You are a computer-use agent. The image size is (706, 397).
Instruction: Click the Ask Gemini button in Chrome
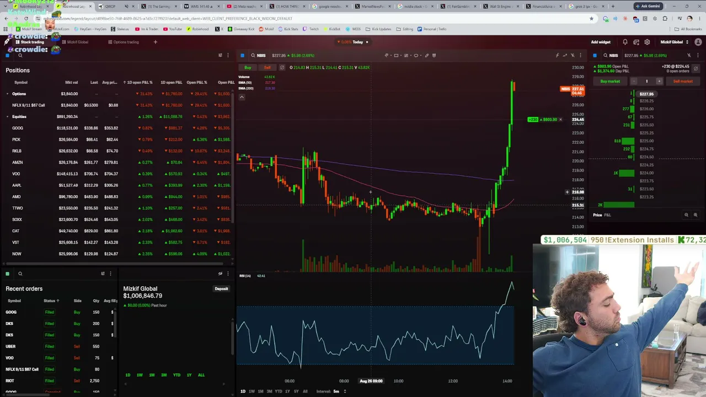tap(648, 6)
